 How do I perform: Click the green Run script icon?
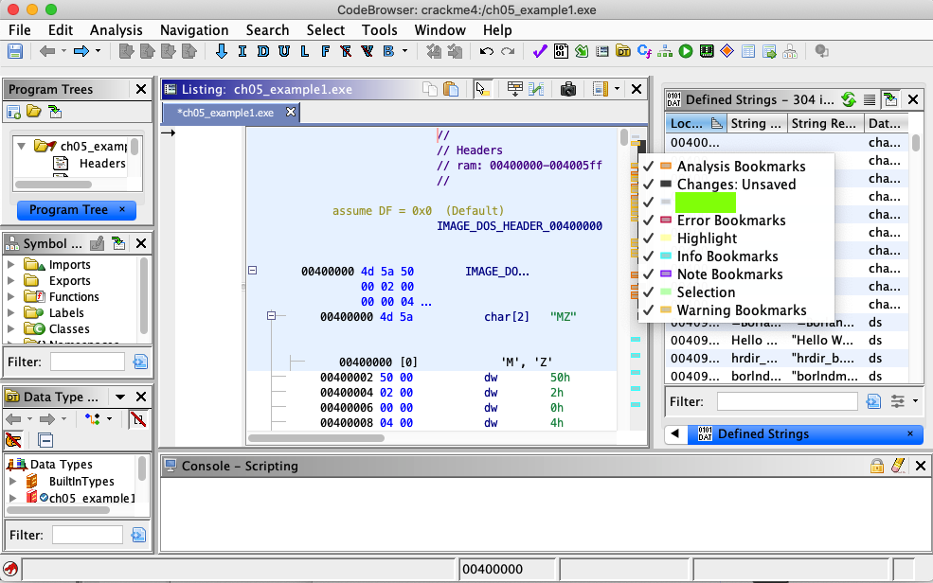[685, 51]
